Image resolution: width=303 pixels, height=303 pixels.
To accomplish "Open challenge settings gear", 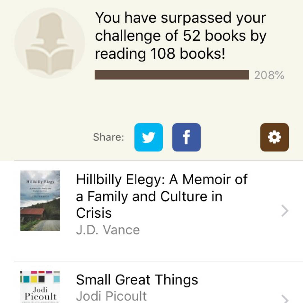I will tap(274, 137).
